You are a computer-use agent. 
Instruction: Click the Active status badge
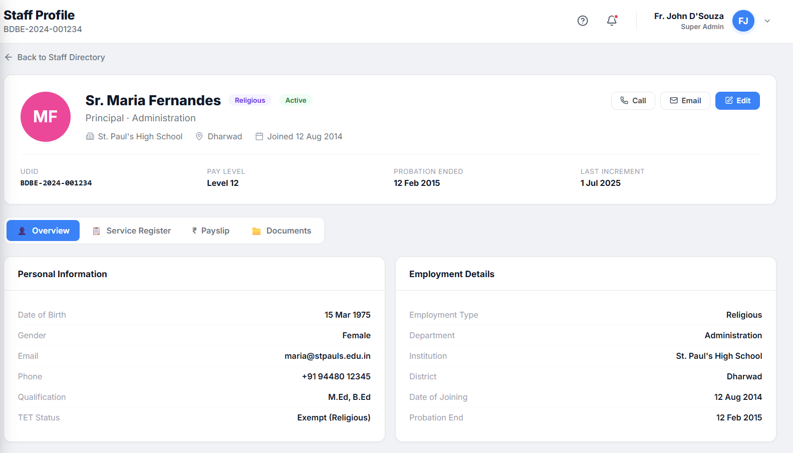click(x=296, y=100)
